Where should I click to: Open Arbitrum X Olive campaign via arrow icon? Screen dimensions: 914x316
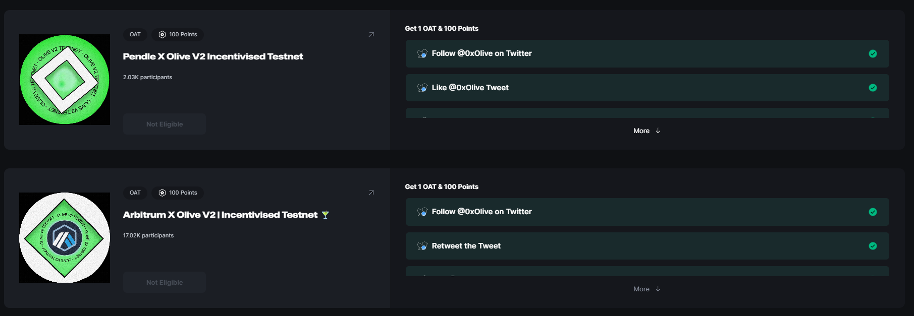[x=371, y=193]
